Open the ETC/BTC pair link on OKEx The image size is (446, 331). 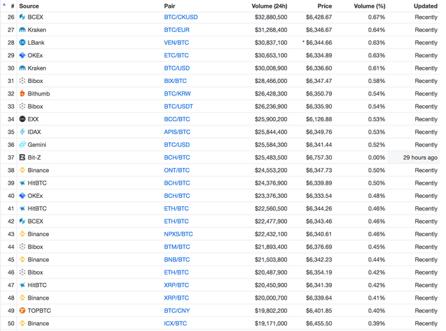tap(176, 55)
